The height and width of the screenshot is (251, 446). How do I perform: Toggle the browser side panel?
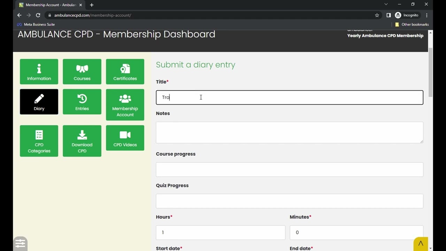(389, 15)
